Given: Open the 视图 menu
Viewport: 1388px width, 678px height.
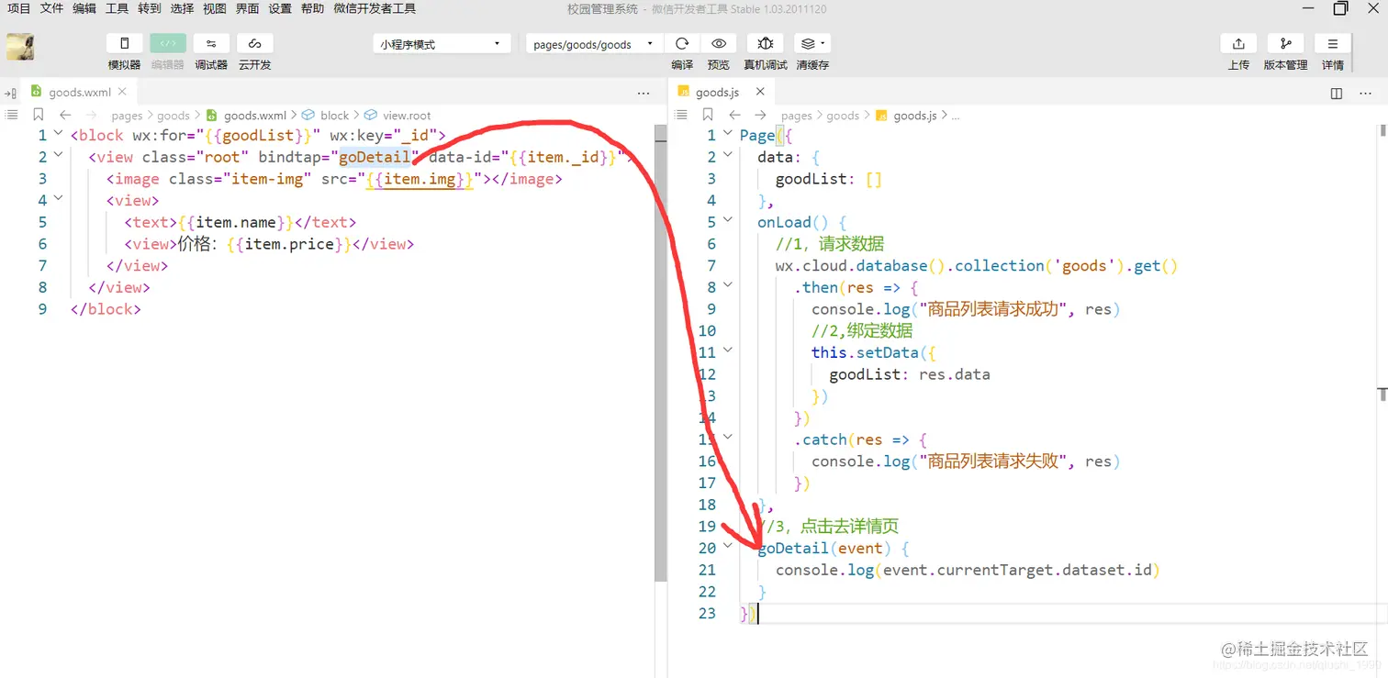Looking at the screenshot, I should click(x=215, y=8).
